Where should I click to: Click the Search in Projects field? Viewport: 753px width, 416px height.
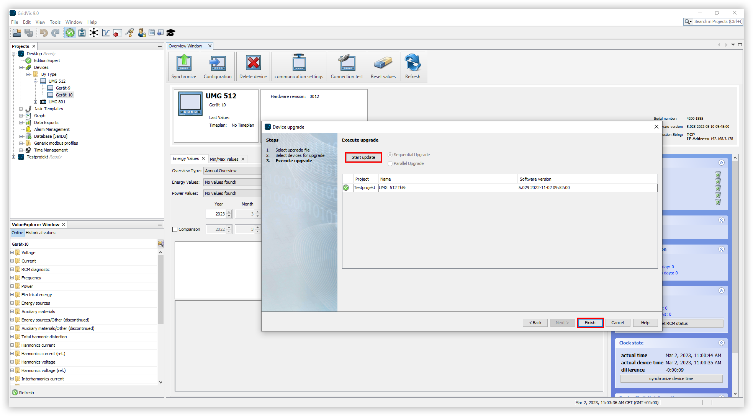tap(718, 21)
